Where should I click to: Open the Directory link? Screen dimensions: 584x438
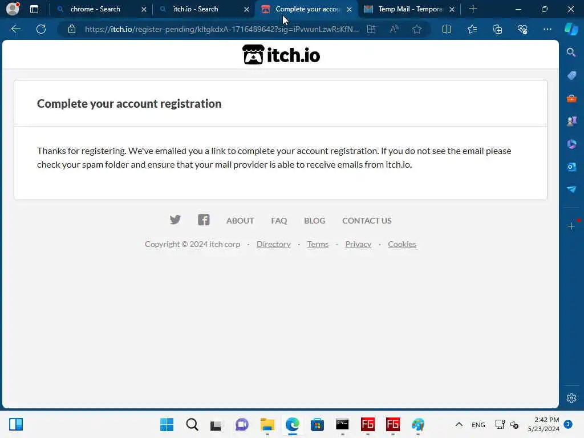[274, 244]
